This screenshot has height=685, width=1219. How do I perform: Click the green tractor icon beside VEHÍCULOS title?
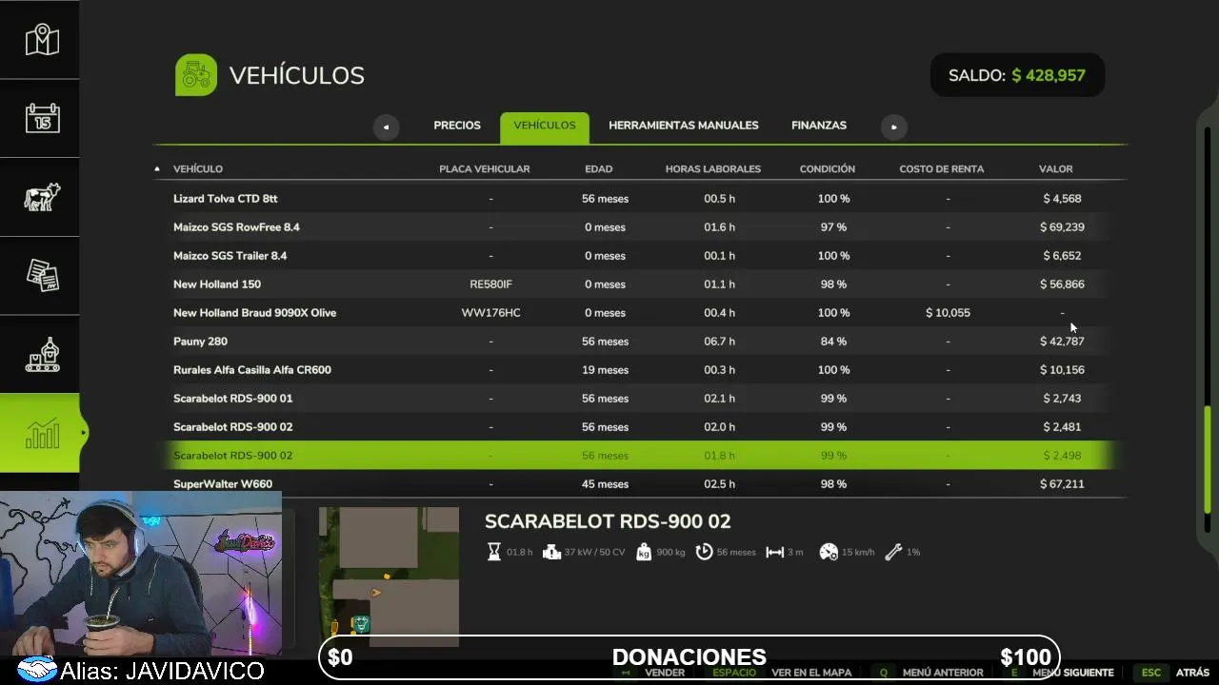(196, 75)
